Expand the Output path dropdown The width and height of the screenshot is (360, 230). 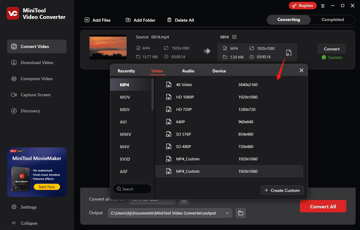point(227,213)
